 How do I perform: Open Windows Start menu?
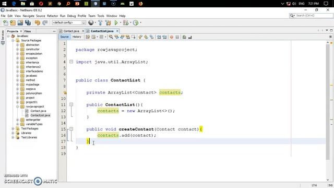pyautogui.click(x=4, y=4)
